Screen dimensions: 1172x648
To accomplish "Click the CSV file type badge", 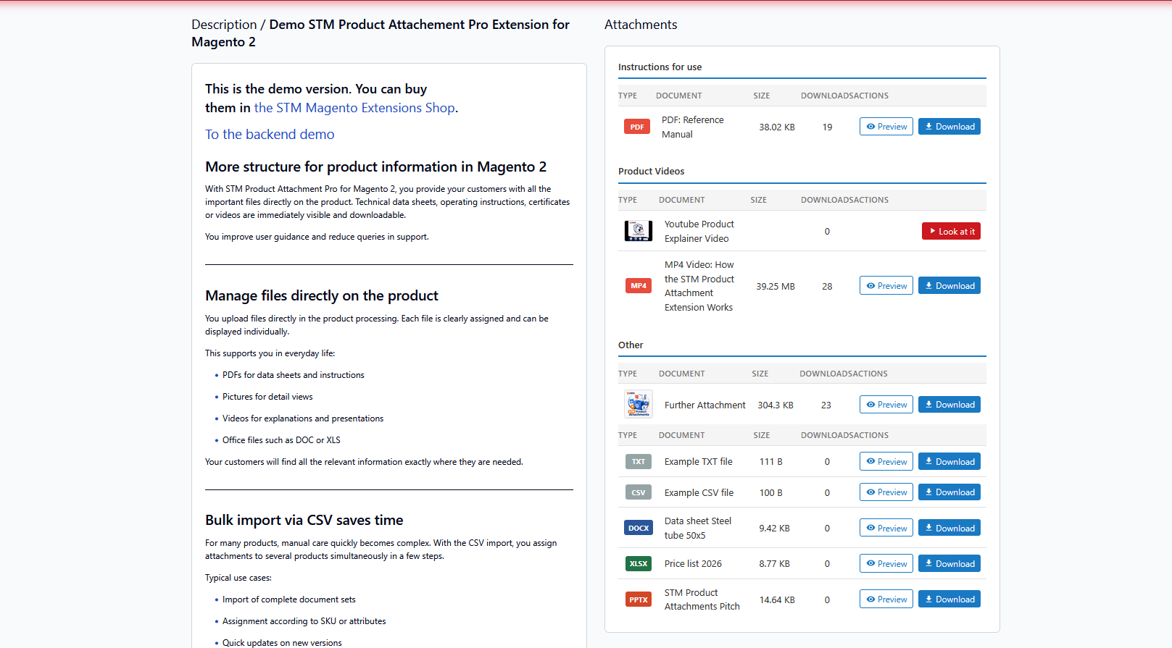I will [639, 492].
